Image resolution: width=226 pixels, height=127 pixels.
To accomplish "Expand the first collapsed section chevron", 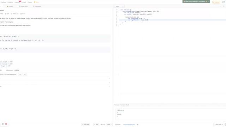I will click(x=109, y=78).
